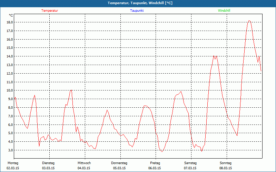This screenshot has width=276, height=172.
Task: Click the 7,0 y-axis value
Action: point(10,116)
